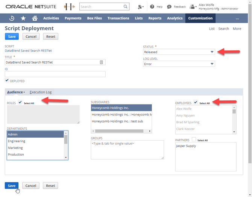
Task: Toggle Employees Select All checkbox
Action: [196, 102]
